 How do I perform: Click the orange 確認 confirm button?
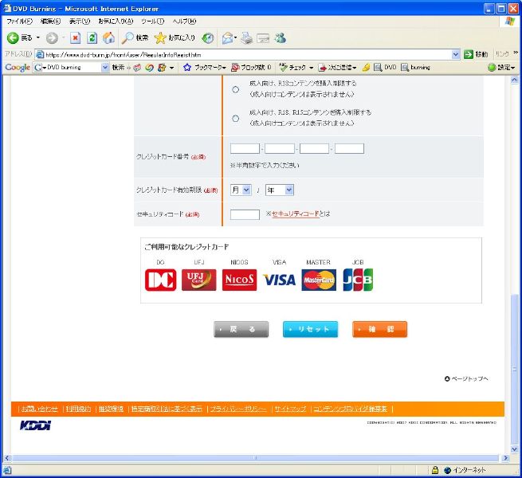click(x=379, y=329)
